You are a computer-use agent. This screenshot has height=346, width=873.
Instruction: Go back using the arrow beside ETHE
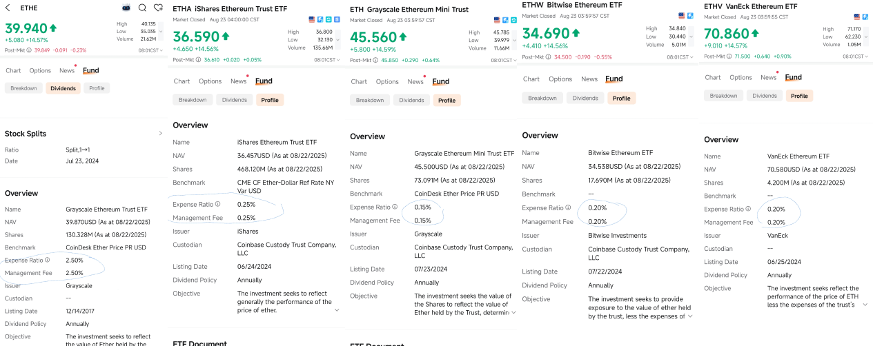click(8, 8)
